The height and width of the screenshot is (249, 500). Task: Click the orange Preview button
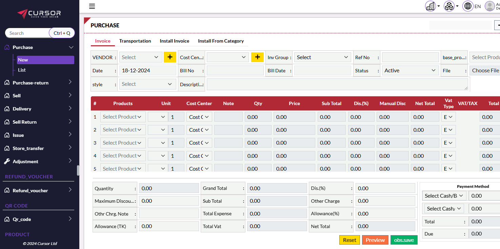click(x=375, y=240)
